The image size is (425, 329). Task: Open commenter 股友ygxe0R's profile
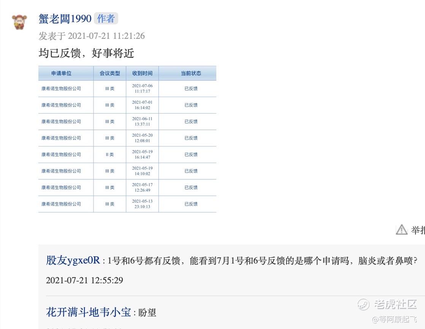pos(73,260)
